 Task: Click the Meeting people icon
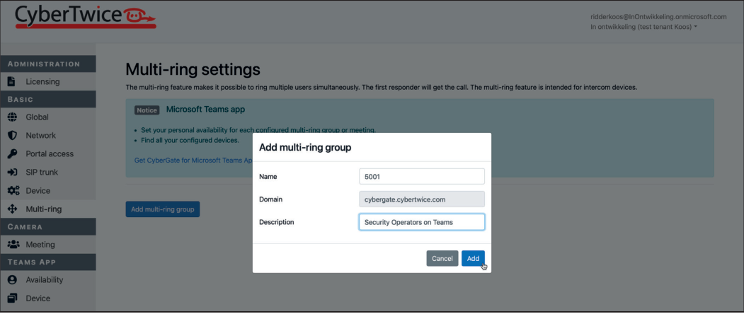click(13, 245)
